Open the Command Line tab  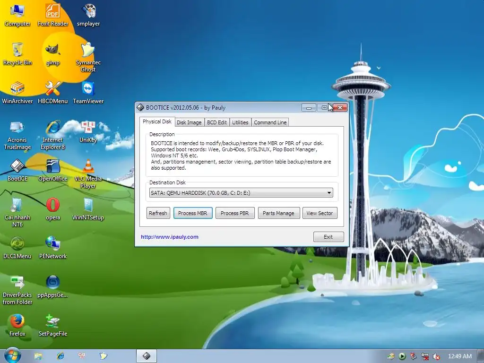[270, 122]
